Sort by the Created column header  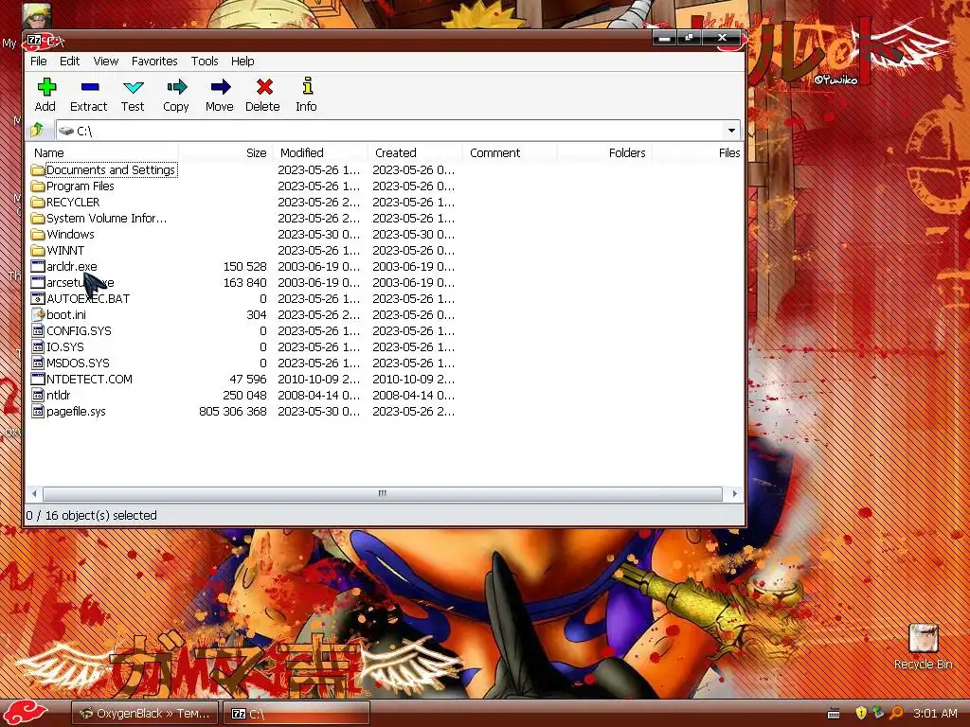point(415,152)
